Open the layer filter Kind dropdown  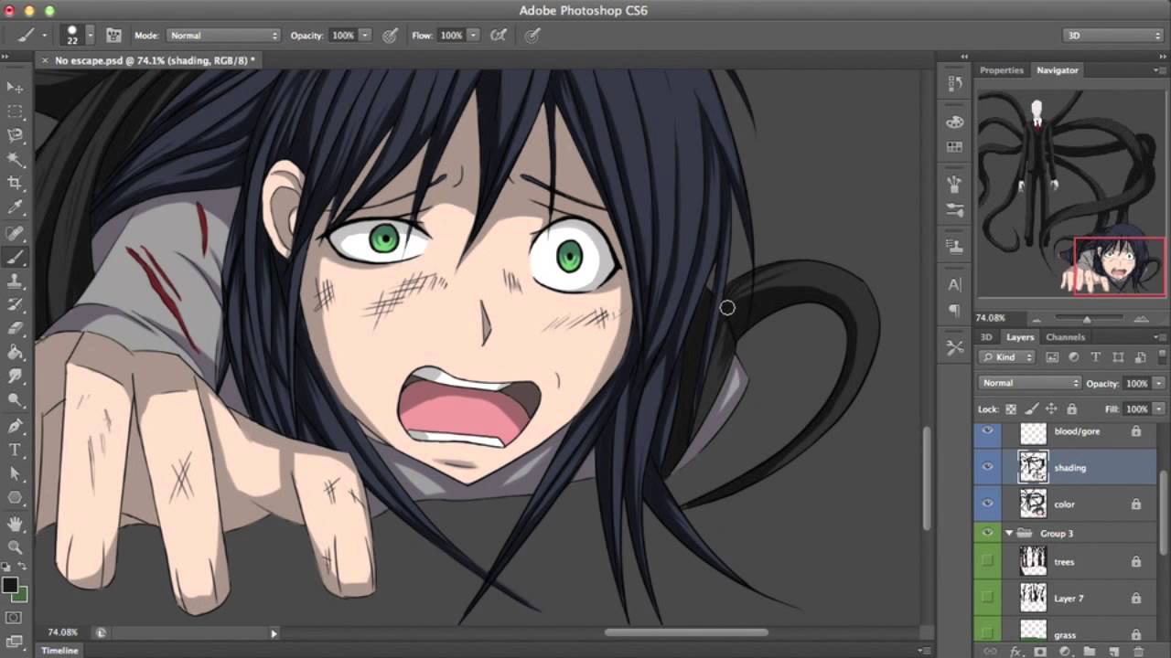pyautogui.click(x=1006, y=357)
